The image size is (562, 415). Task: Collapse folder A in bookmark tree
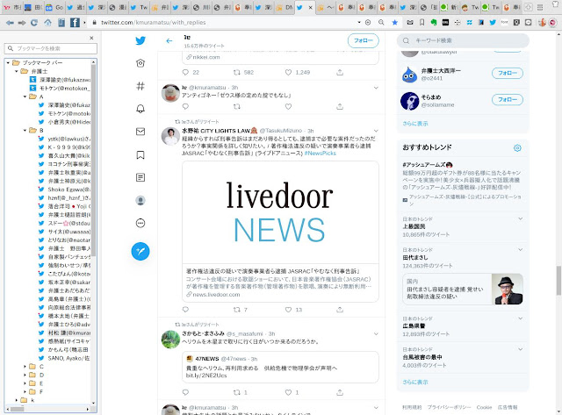coord(25,97)
